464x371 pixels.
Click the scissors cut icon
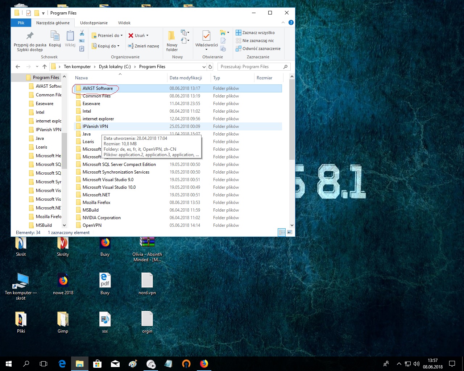click(82, 33)
